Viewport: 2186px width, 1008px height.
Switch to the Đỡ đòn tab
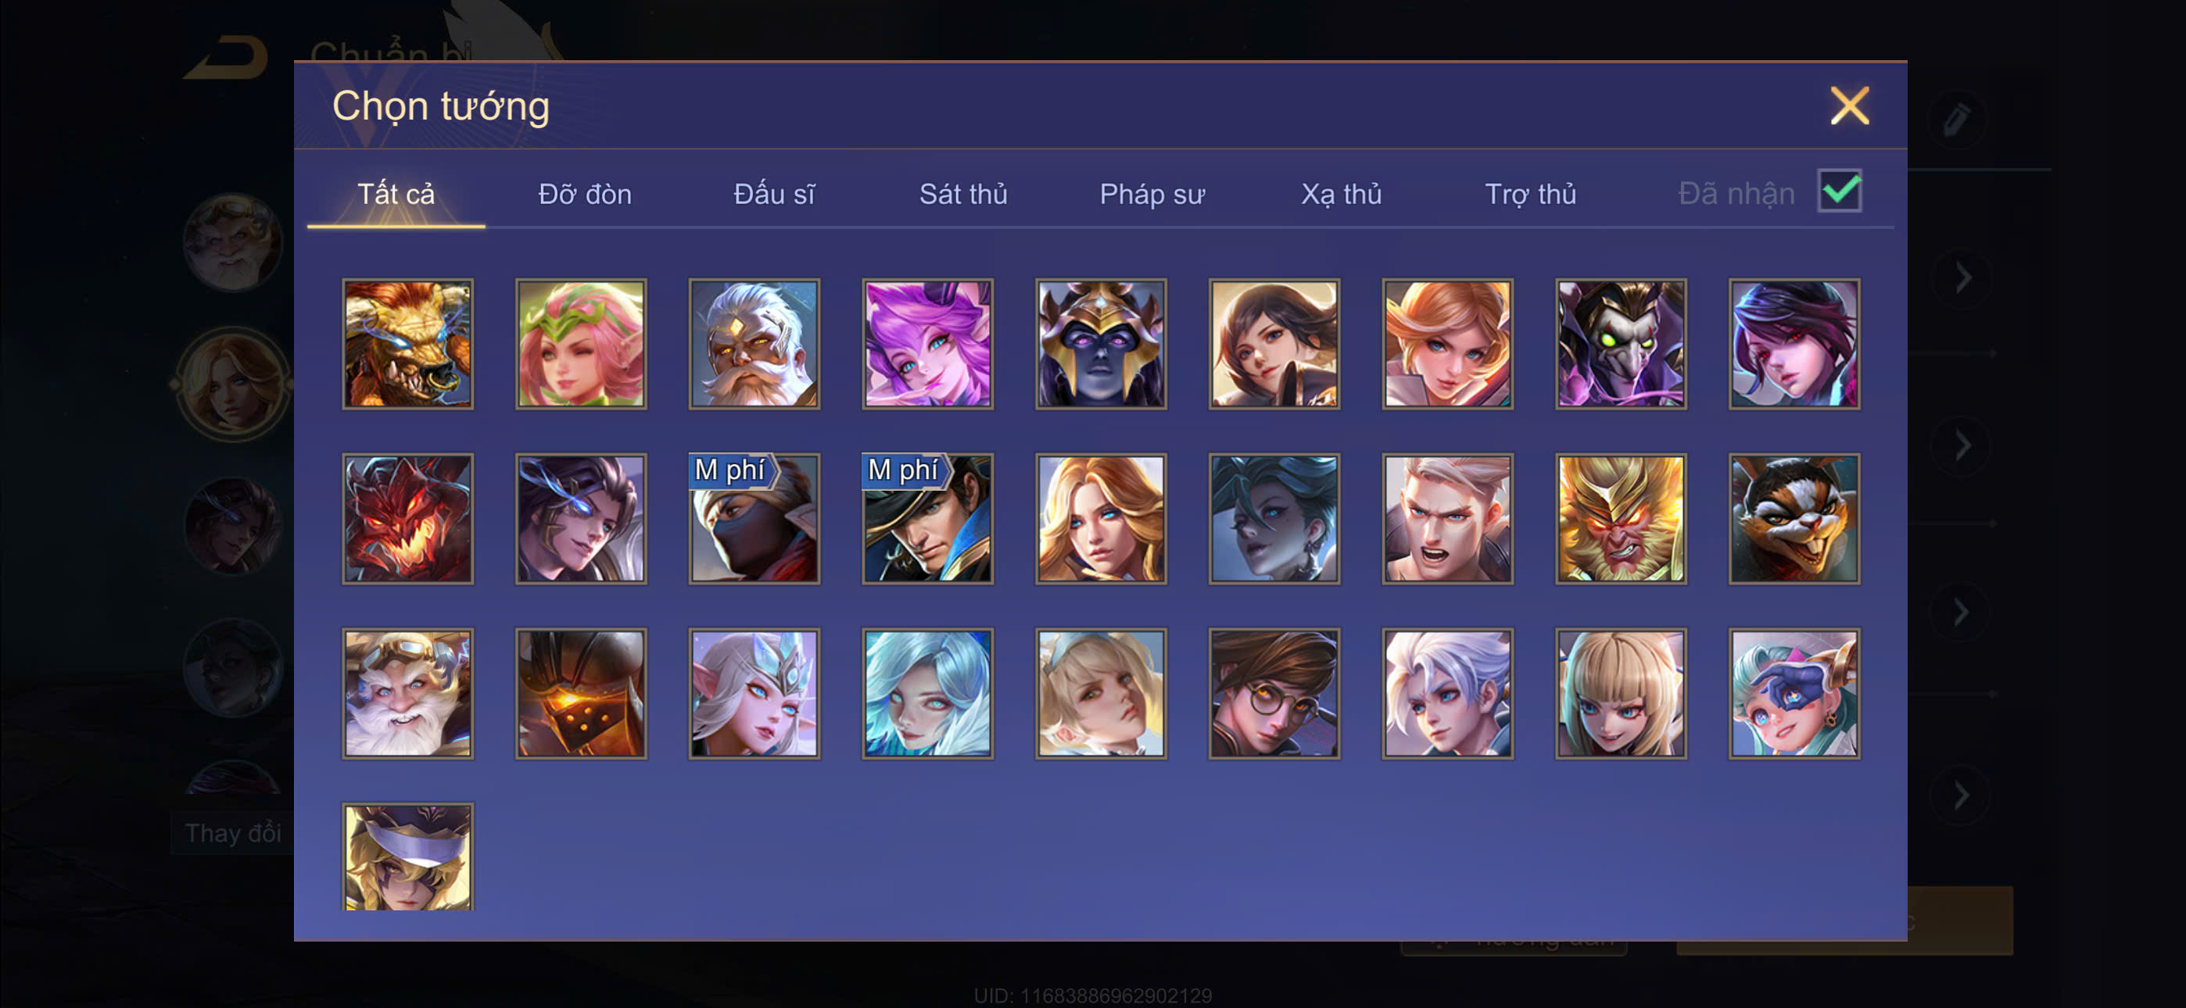pos(585,195)
